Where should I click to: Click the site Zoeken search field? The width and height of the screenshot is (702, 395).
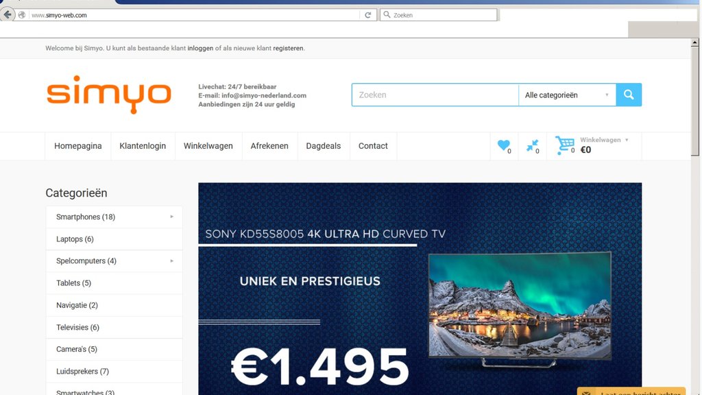tap(435, 95)
